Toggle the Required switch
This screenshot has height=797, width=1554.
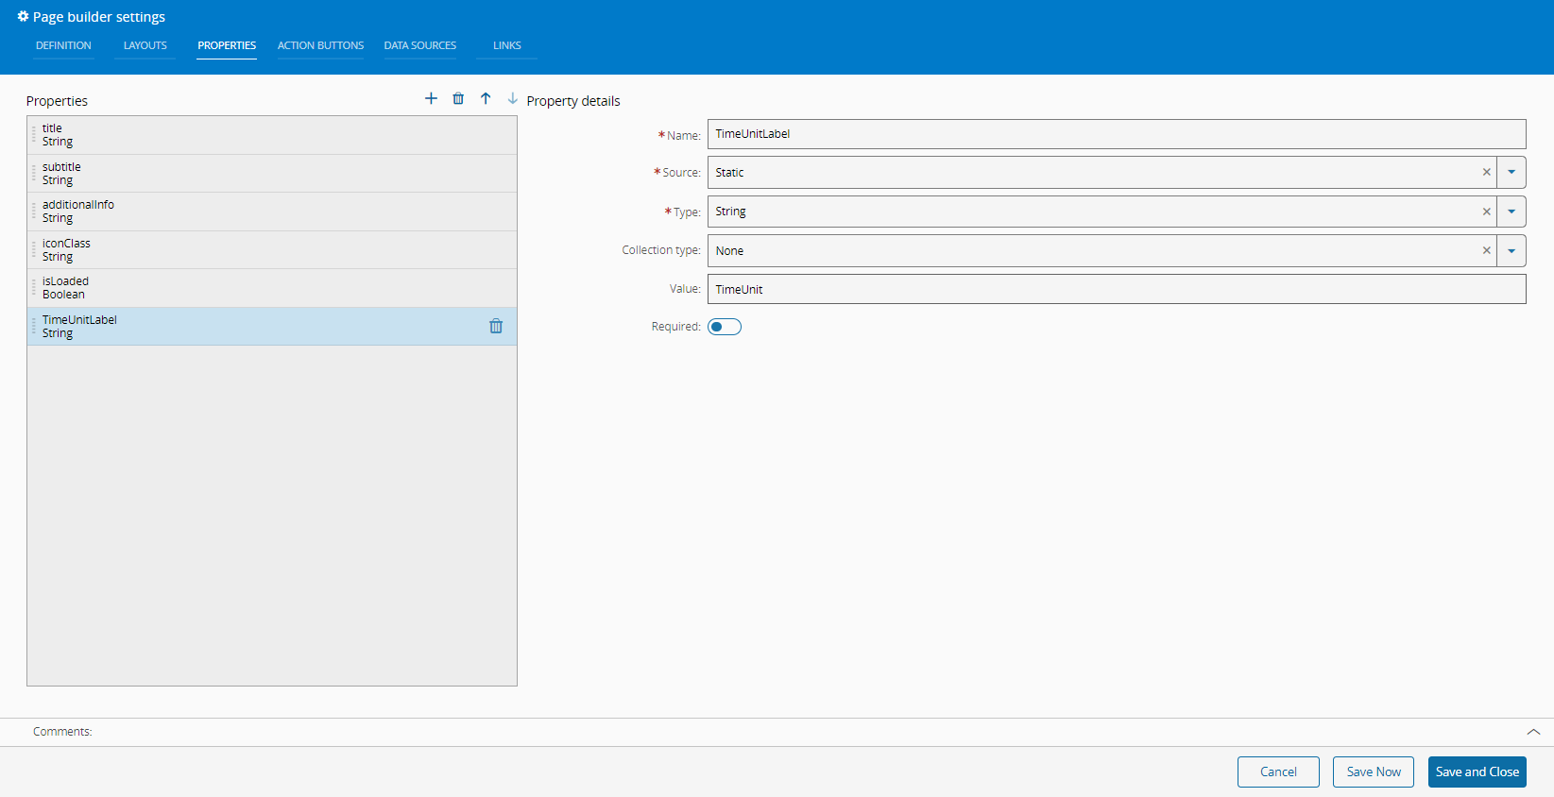pyautogui.click(x=725, y=327)
